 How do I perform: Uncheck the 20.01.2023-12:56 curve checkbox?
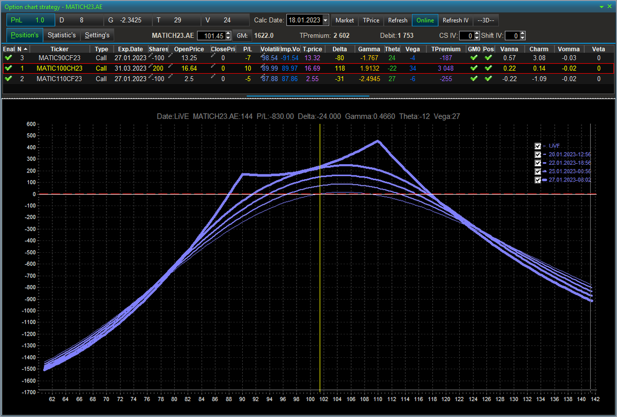coord(538,154)
